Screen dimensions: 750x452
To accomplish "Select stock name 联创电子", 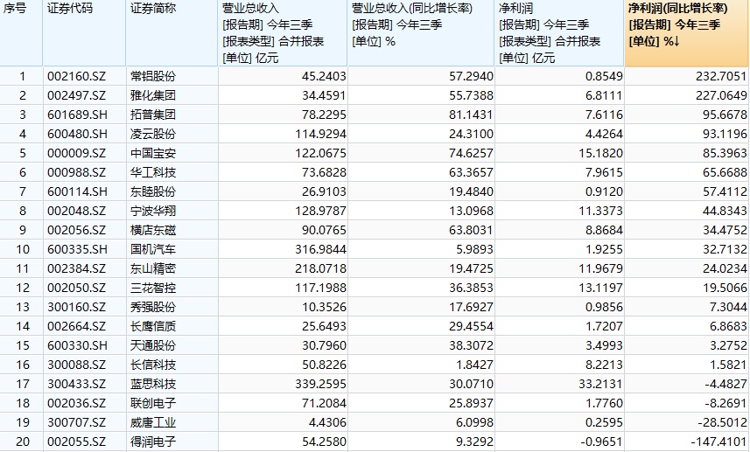I will 153,403.
